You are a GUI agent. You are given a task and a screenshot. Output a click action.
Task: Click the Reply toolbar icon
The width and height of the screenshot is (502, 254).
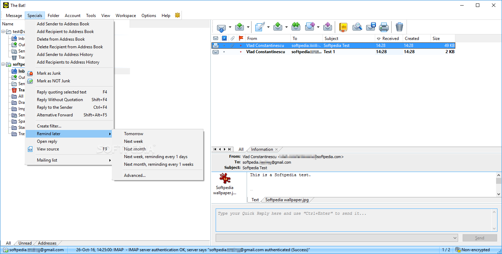pyautogui.click(x=278, y=27)
